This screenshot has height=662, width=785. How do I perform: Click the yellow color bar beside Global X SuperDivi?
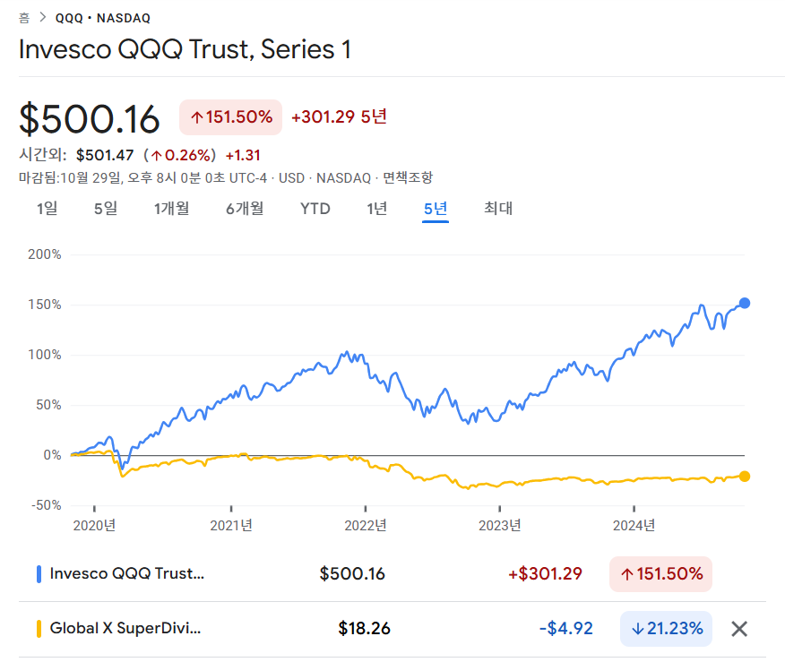click(39, 629)
